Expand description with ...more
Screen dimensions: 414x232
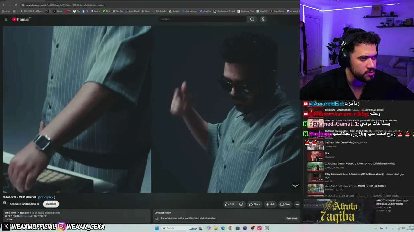point(8,219)
